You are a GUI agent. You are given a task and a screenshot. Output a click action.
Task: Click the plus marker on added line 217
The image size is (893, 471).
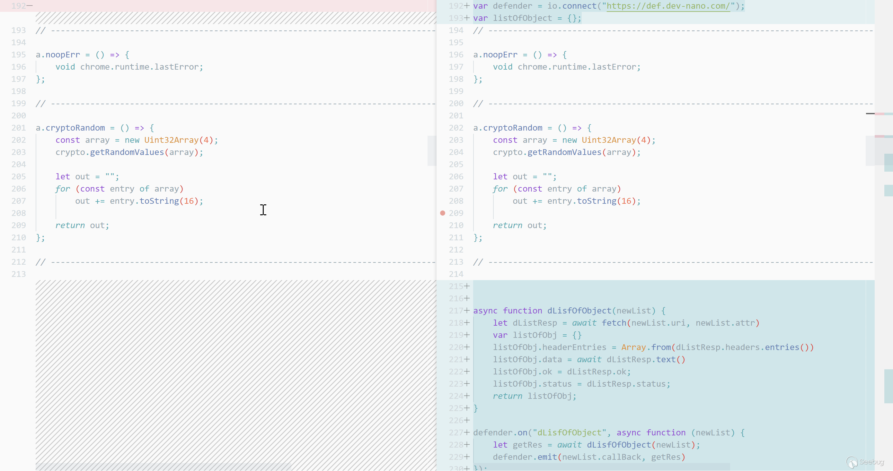pos(467,311)
